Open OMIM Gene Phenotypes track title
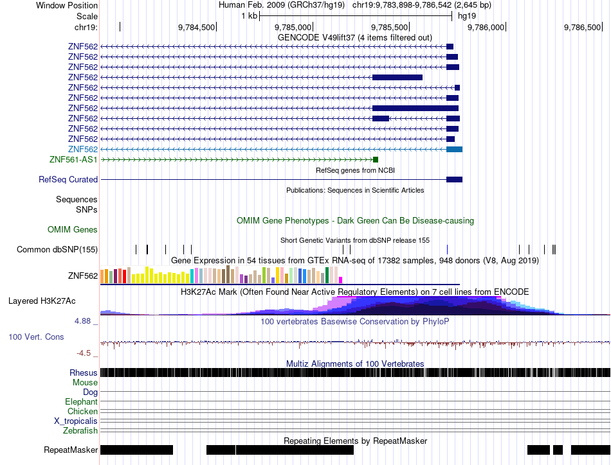Image resolution: width=611 pixels, height=465 pixels. (x=355, y=221)
